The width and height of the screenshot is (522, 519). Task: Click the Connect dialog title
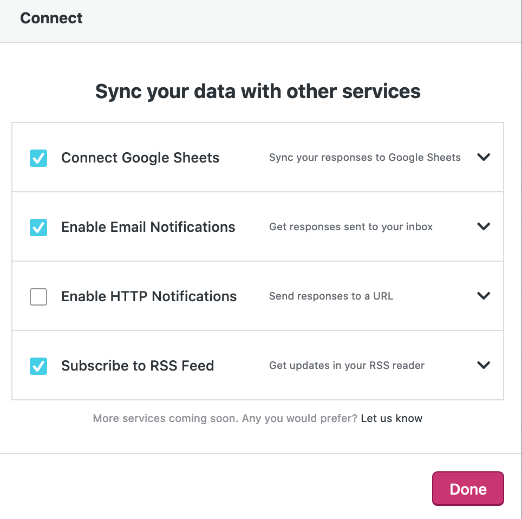[51, 18]
